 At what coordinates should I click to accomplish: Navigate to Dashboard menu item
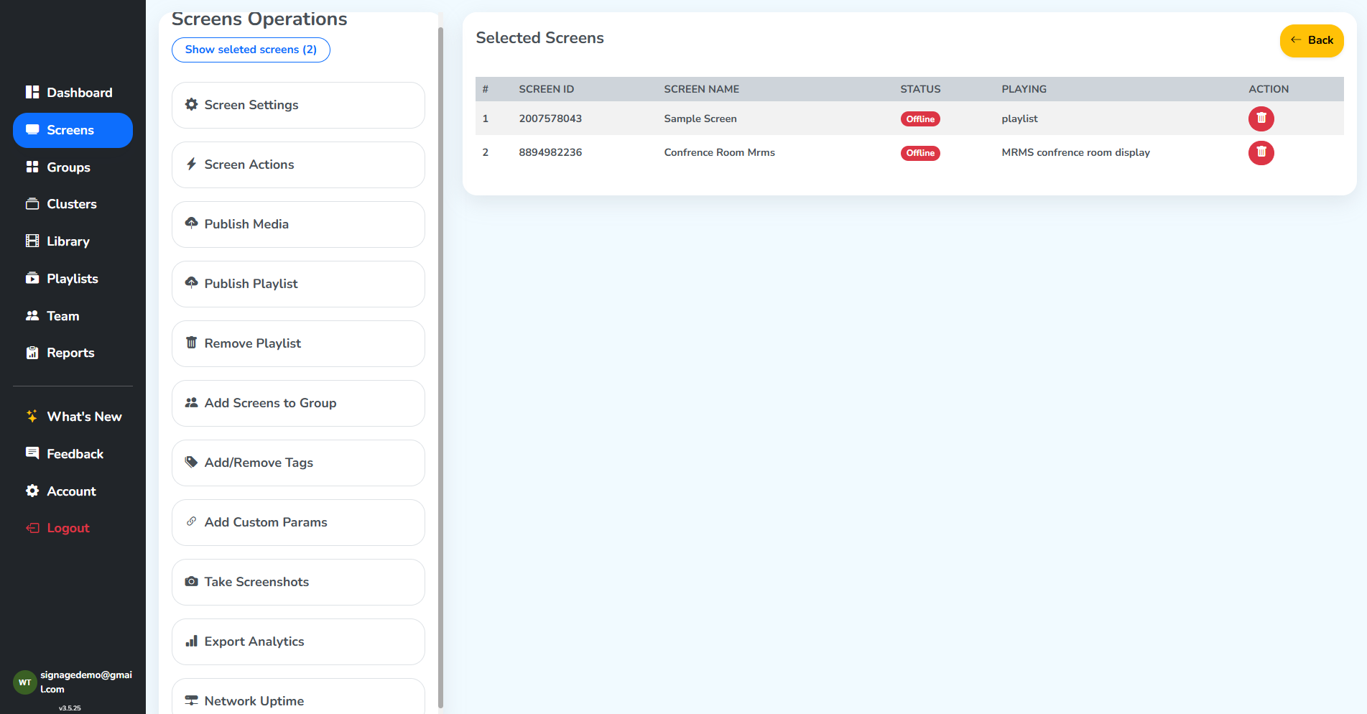[73, 93]
